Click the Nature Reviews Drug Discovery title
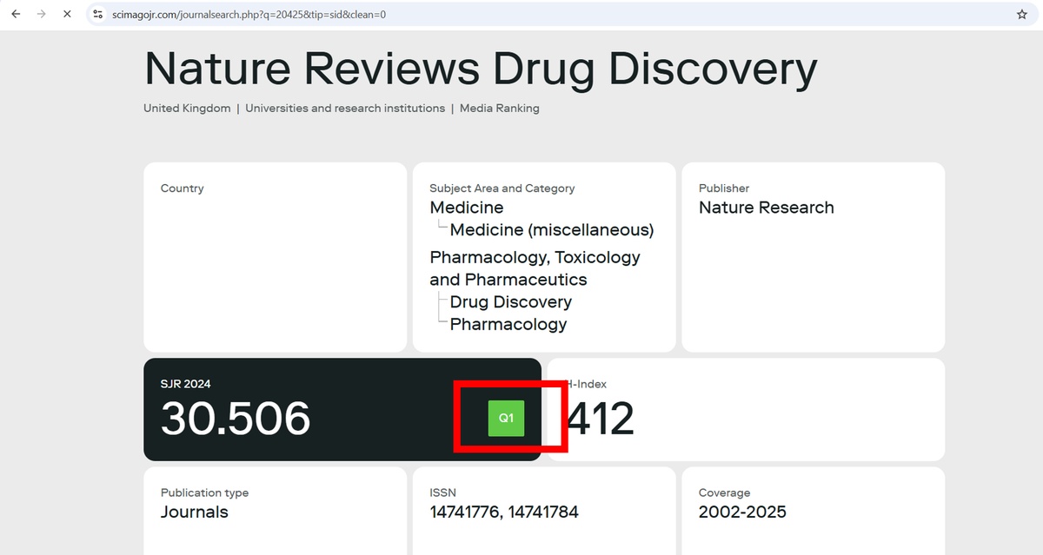 480,69
